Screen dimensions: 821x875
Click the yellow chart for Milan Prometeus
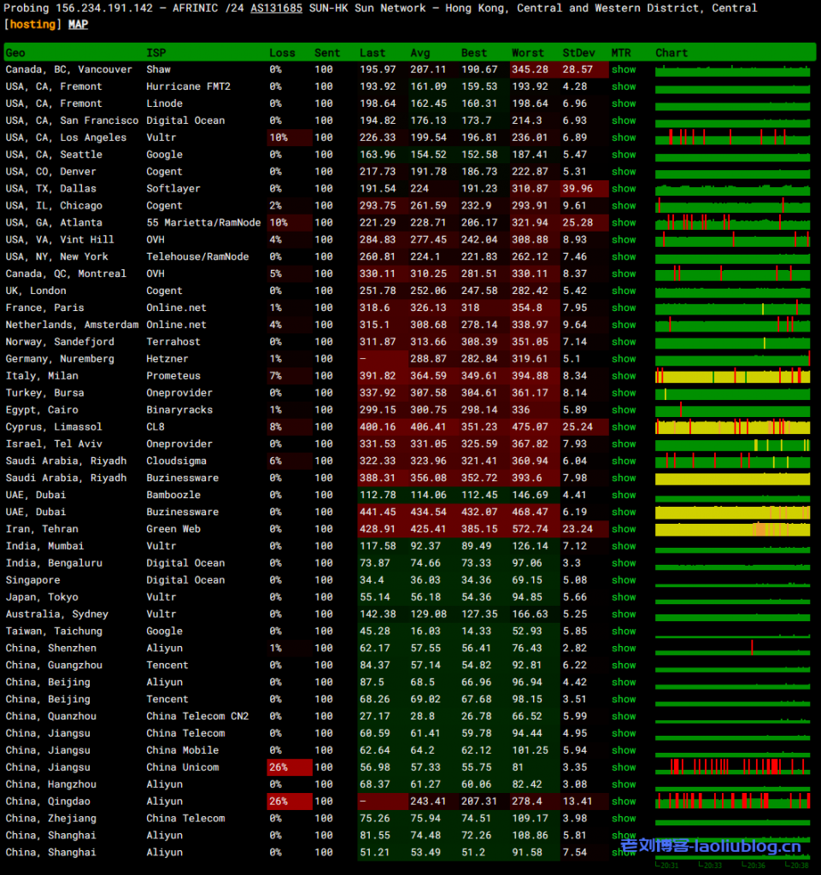[732, 376]
